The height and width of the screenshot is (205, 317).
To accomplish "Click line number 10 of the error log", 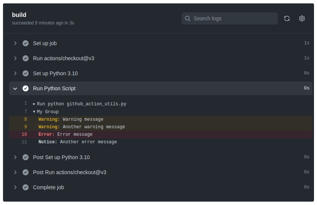I will click(24, 134).
